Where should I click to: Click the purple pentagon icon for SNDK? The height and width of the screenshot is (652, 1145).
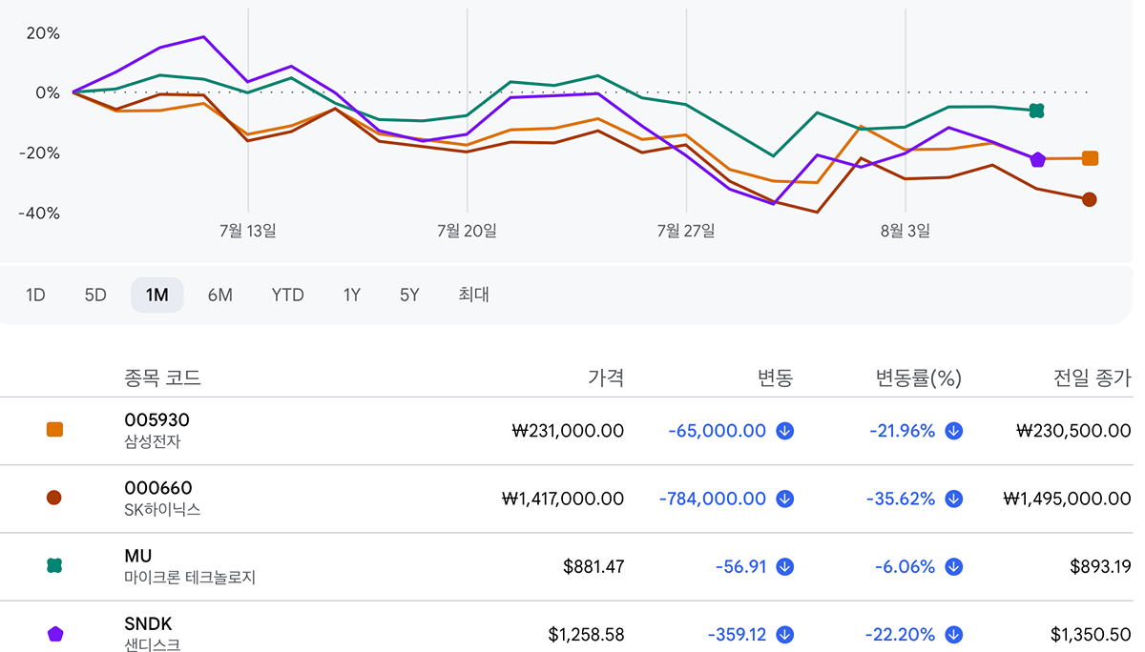[54, 634]
